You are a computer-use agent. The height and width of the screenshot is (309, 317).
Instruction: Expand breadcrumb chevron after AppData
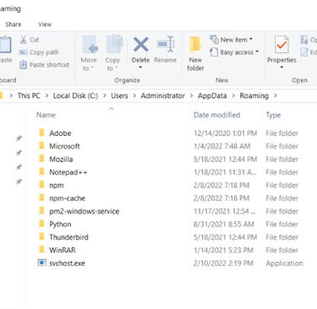pos(233,96)
